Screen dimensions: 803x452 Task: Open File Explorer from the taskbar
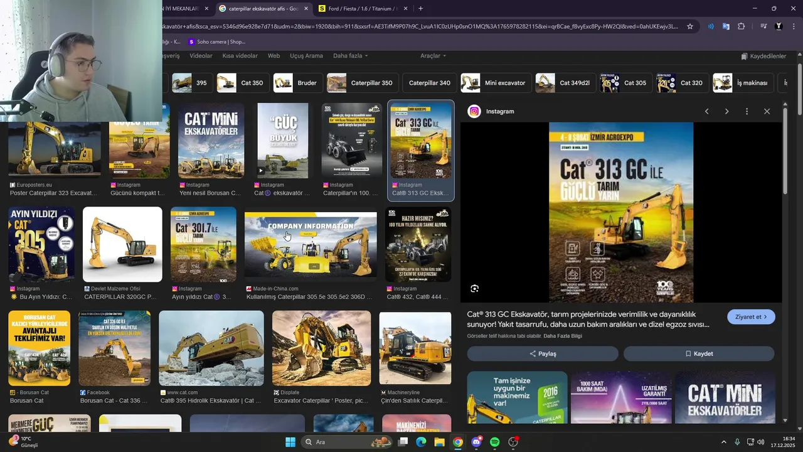[439, 442]
